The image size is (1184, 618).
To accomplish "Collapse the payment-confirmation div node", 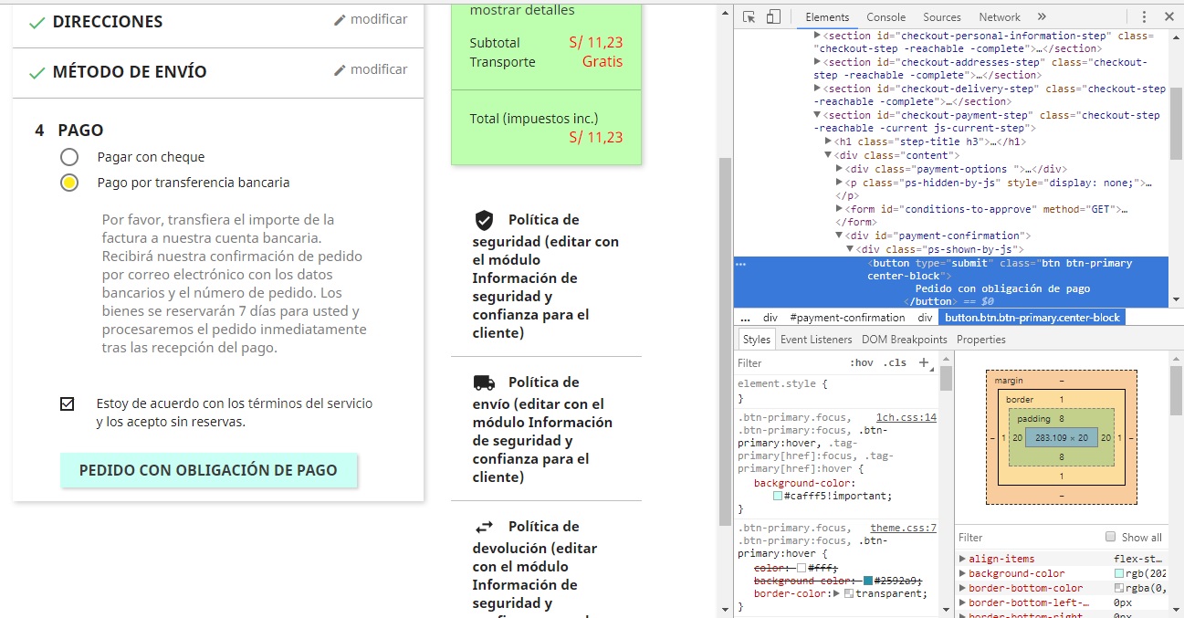I will (840, 236).
